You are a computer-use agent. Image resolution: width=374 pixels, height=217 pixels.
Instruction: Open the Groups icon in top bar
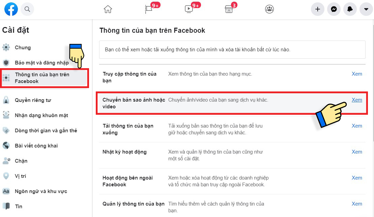(x=269, y=9)
